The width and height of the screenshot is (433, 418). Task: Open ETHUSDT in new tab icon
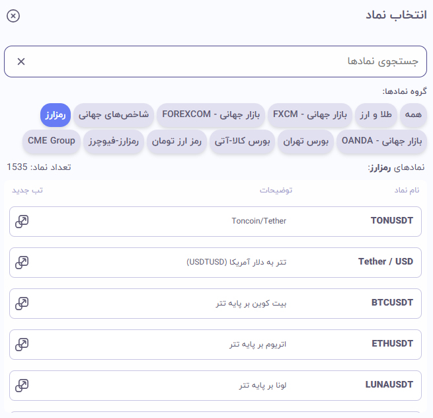pyautogui.click(x=22, y=345)
